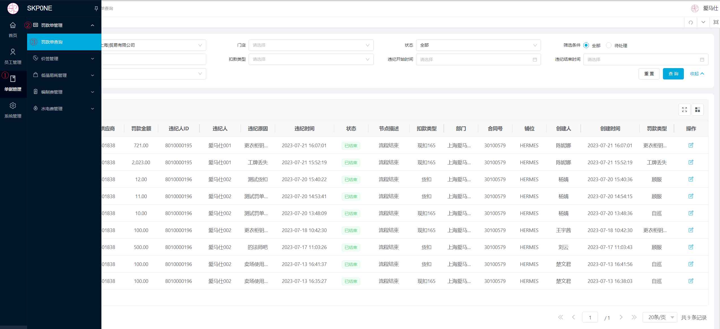Screen dimensions: 720x329
Task: Click 查询 button
Action: pos(673,74)
